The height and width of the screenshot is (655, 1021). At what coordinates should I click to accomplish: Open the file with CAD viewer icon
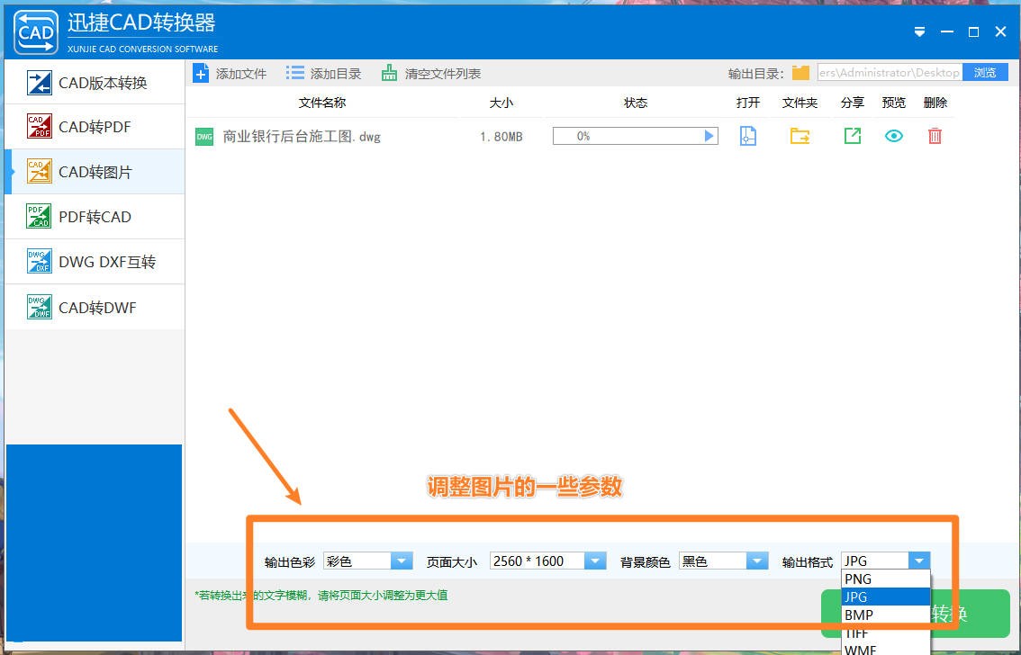pyautogui.click(x=748, y=135)
